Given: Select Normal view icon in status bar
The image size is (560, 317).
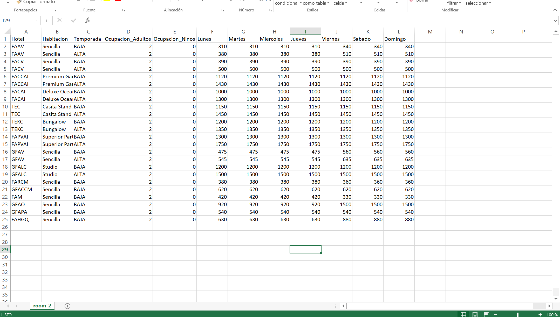Looking at the screenshot, I should coord(463,314).
